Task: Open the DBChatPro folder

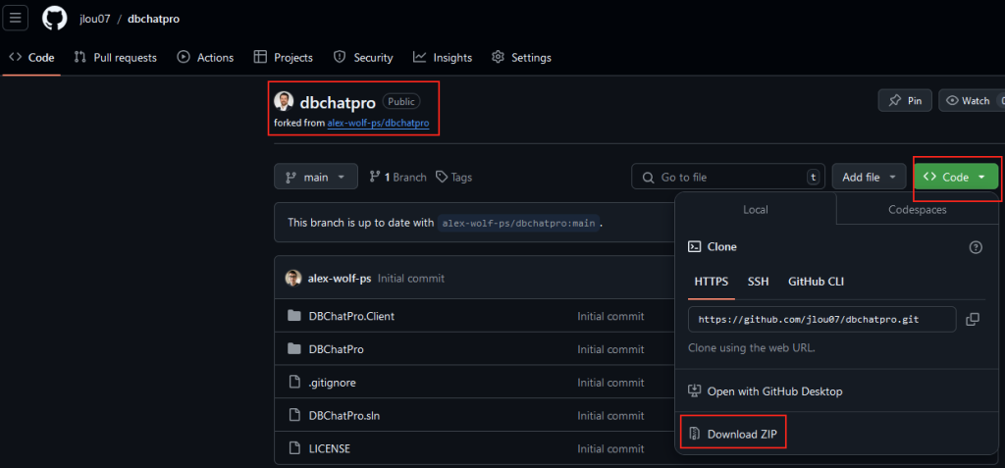Action: 336,349
